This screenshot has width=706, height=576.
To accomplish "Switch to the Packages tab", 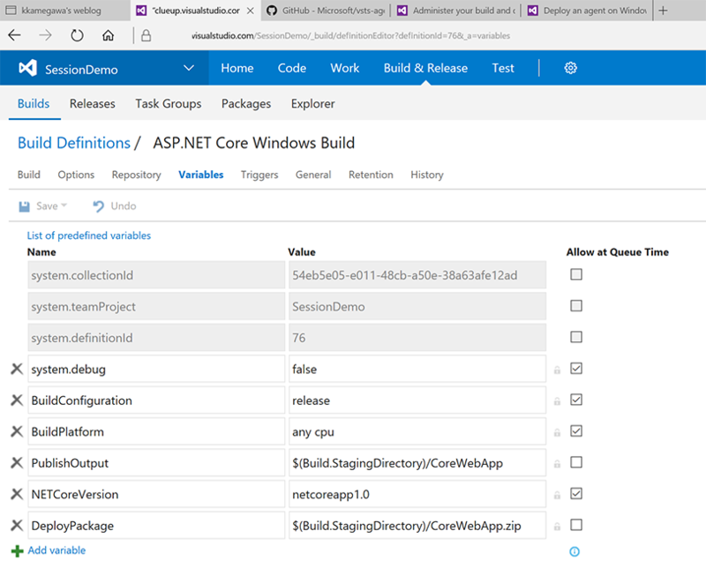I will pos(246,103).
